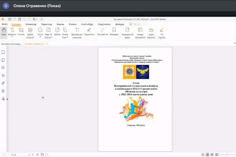Select the Підсвітити highlight tool
The height and width of the screenshot is (157, 236).
(89, 32)
